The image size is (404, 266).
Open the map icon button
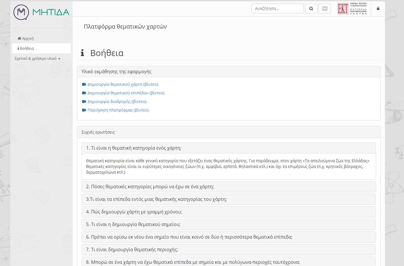[x=325, y=9]
